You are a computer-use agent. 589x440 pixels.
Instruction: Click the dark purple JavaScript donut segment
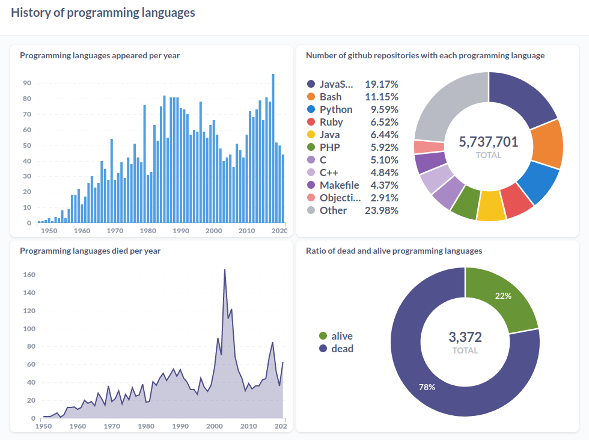click(522, 99)
